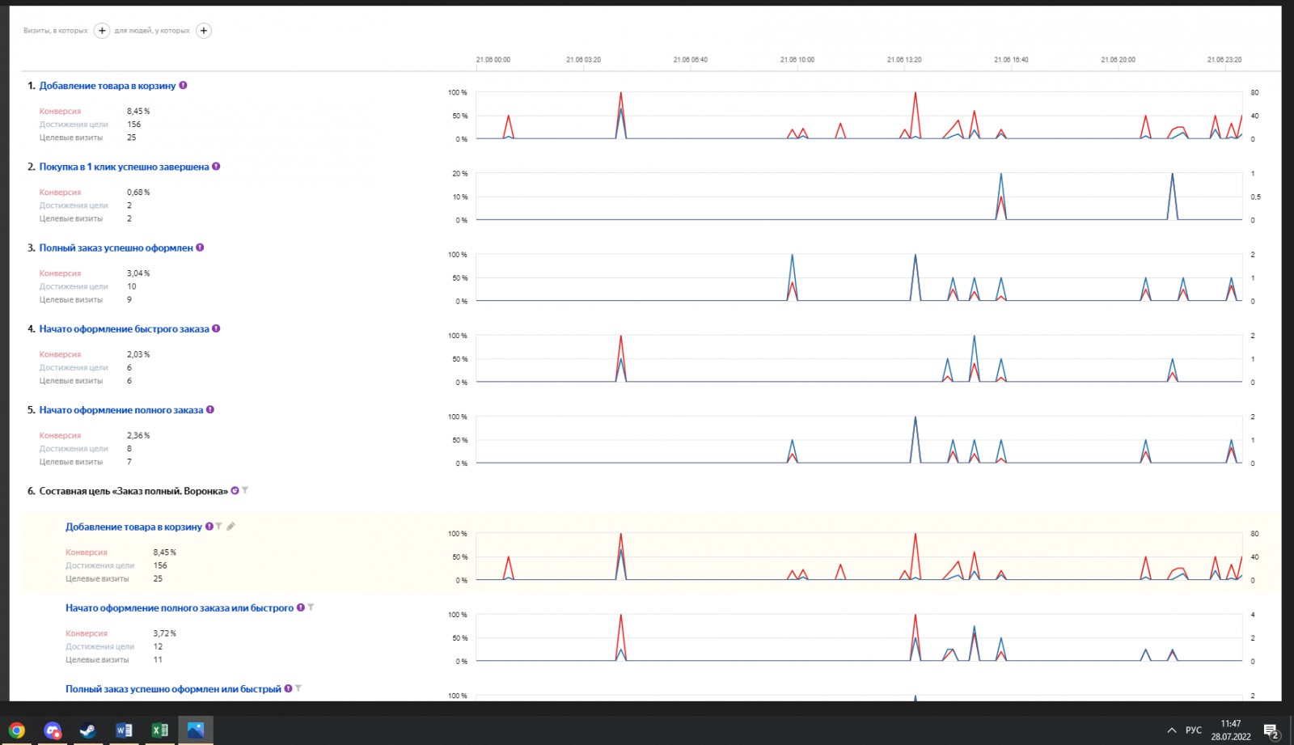The image size is (1294, 745).
Task: Click the heading 'Составная цель «Заказ полный. Воронка»'
Action: [x=133, y=491]
